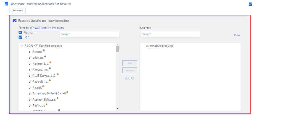286x116 pixels.
Task: Uncheck Gold filter checkbox
Action: [x=20, y=37]
